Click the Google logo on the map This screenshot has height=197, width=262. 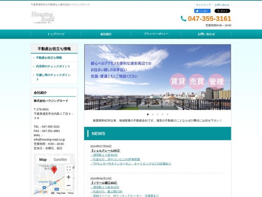41,192
